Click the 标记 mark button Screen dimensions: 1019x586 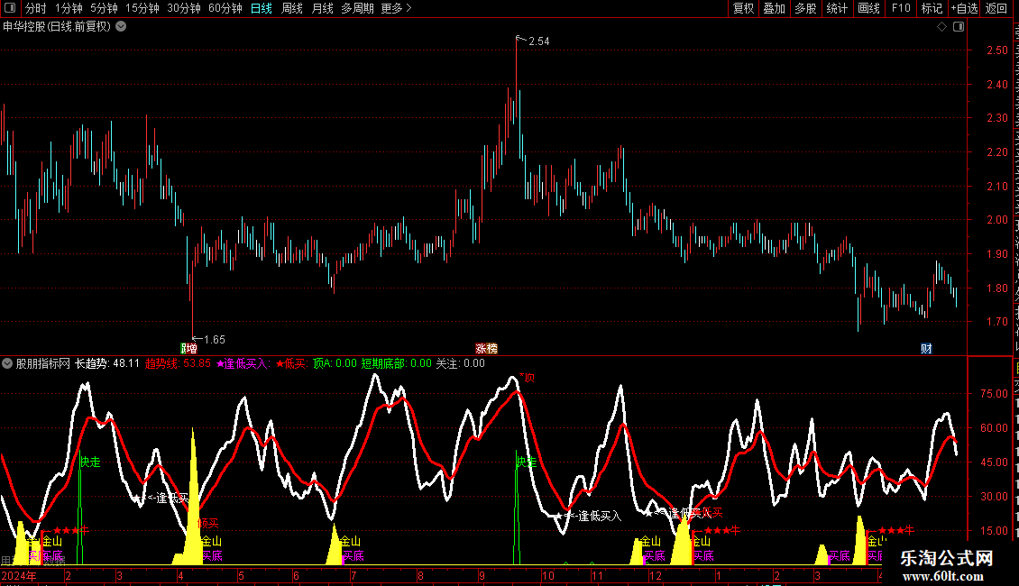tap(932, 8)
